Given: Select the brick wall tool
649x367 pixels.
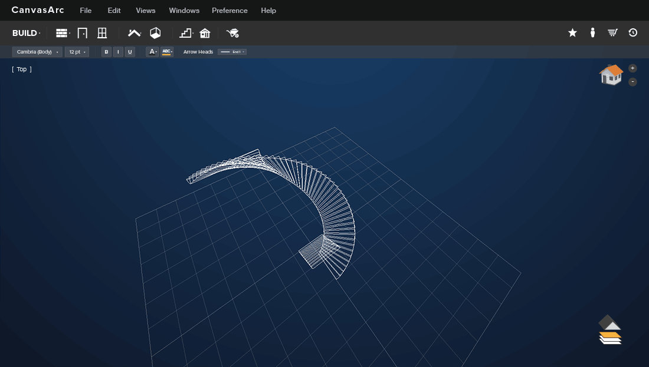Looking at the screenshot, I should [x=63, y=33].
